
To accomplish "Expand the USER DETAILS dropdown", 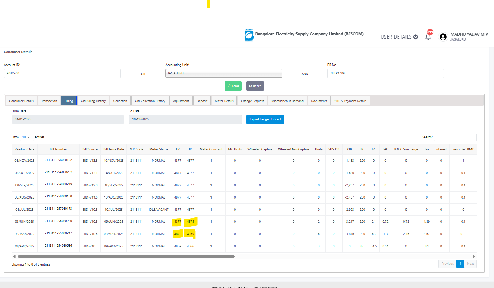I will pos(399,37).
